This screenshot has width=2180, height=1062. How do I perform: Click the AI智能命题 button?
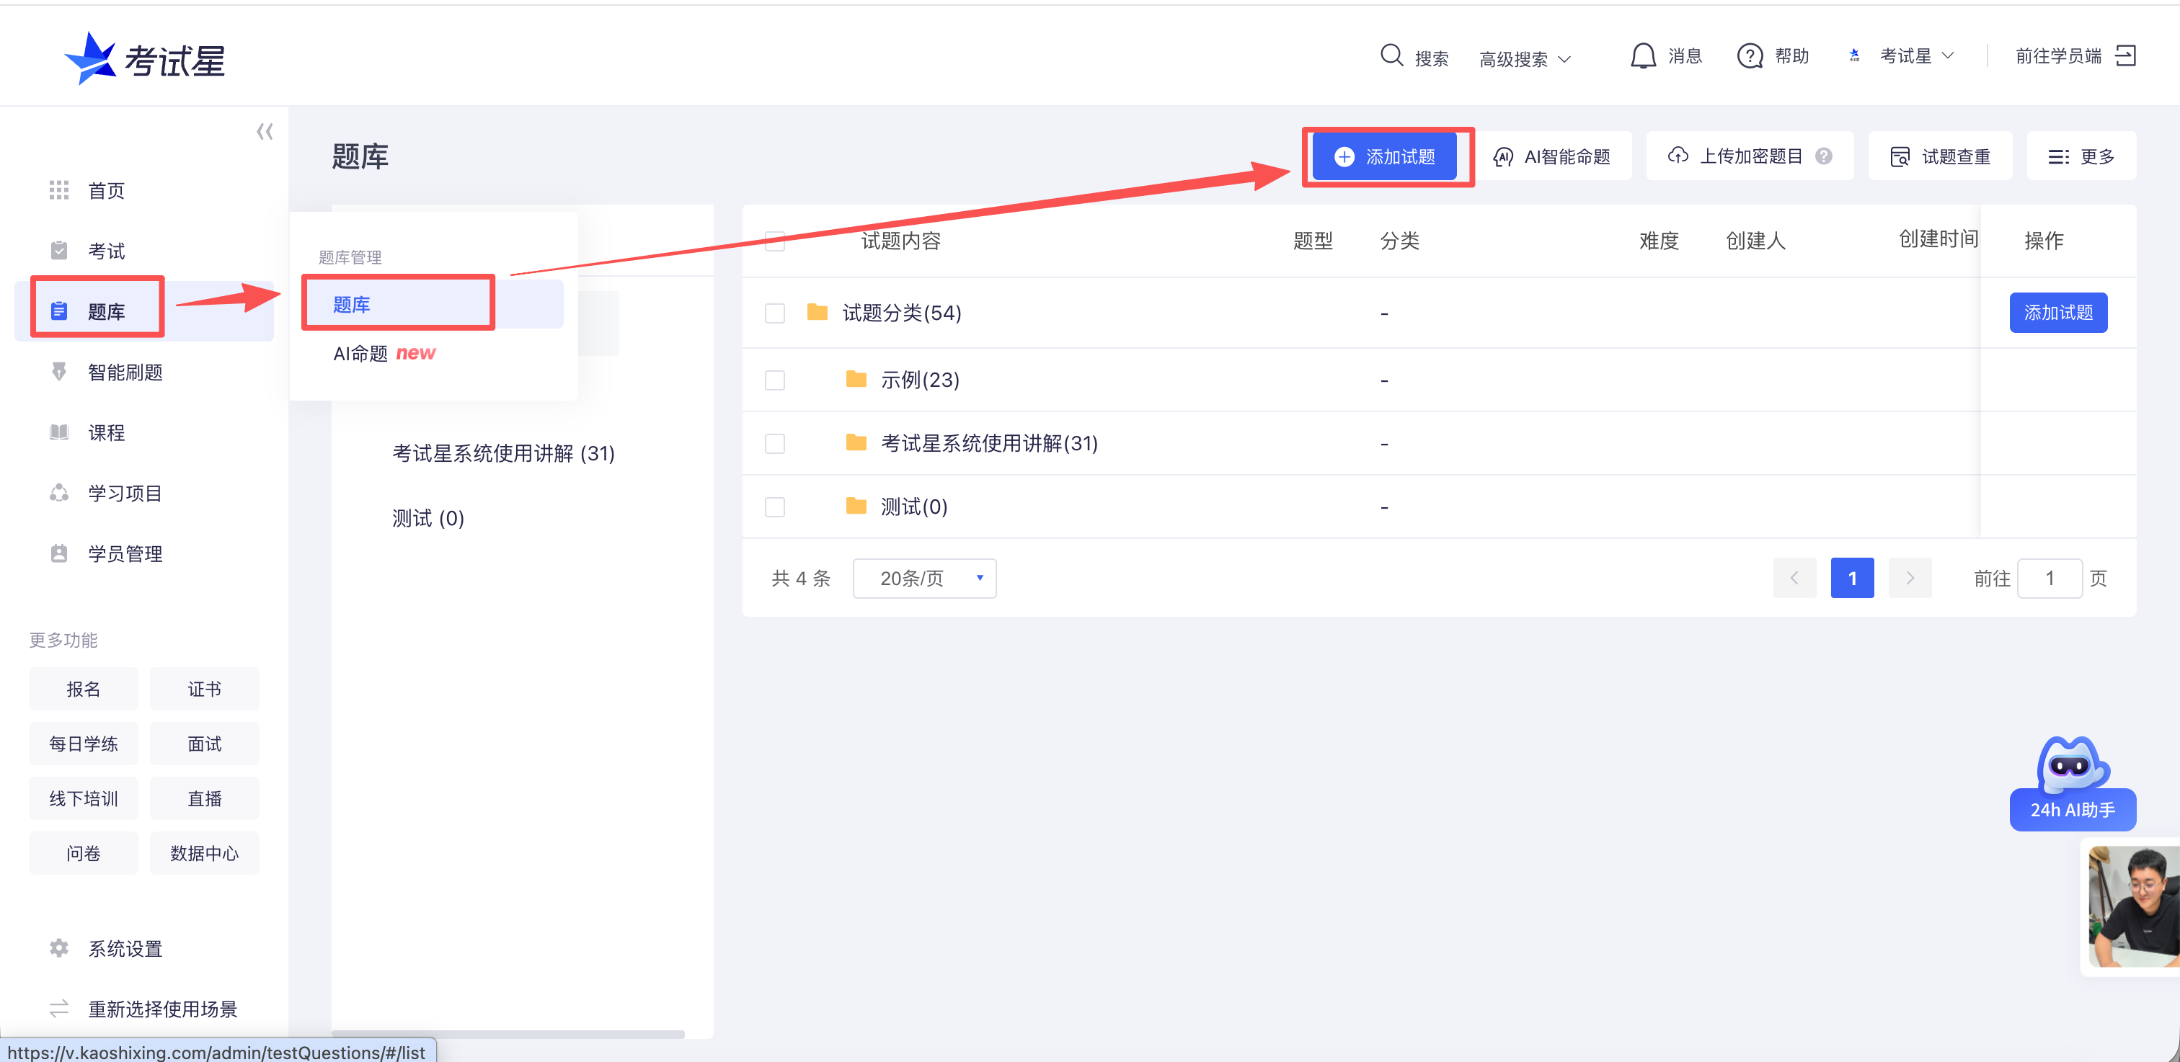point(1553,156)
